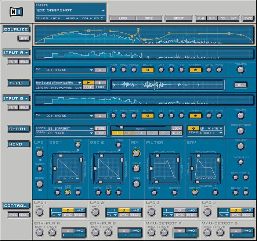Click the OSC 1 pitch knob
257x241 pixels.
[x=78, y=145]
